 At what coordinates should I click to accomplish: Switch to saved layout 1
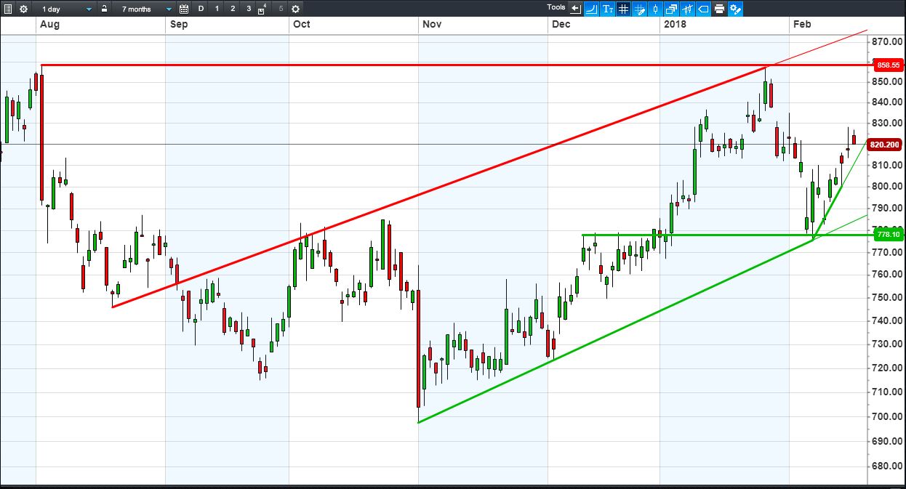click(217, 9)
